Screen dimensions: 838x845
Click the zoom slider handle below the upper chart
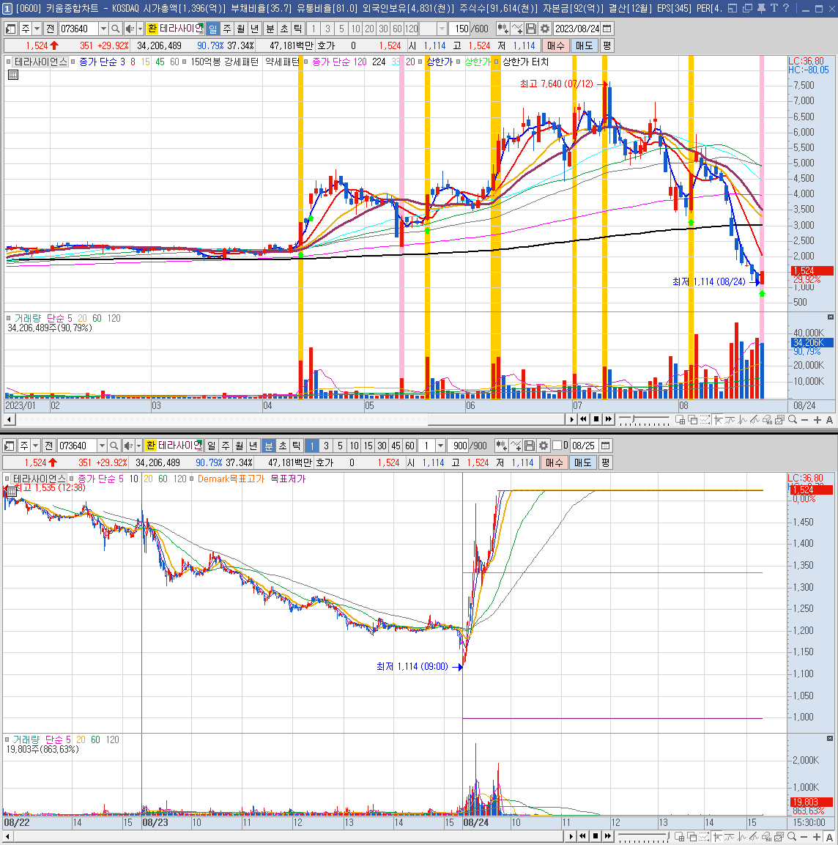[x=634, y=419]
